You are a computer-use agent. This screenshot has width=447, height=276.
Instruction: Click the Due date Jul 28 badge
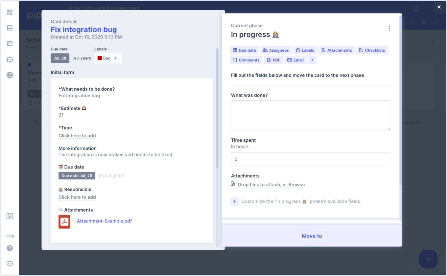(x=77, y=175)
